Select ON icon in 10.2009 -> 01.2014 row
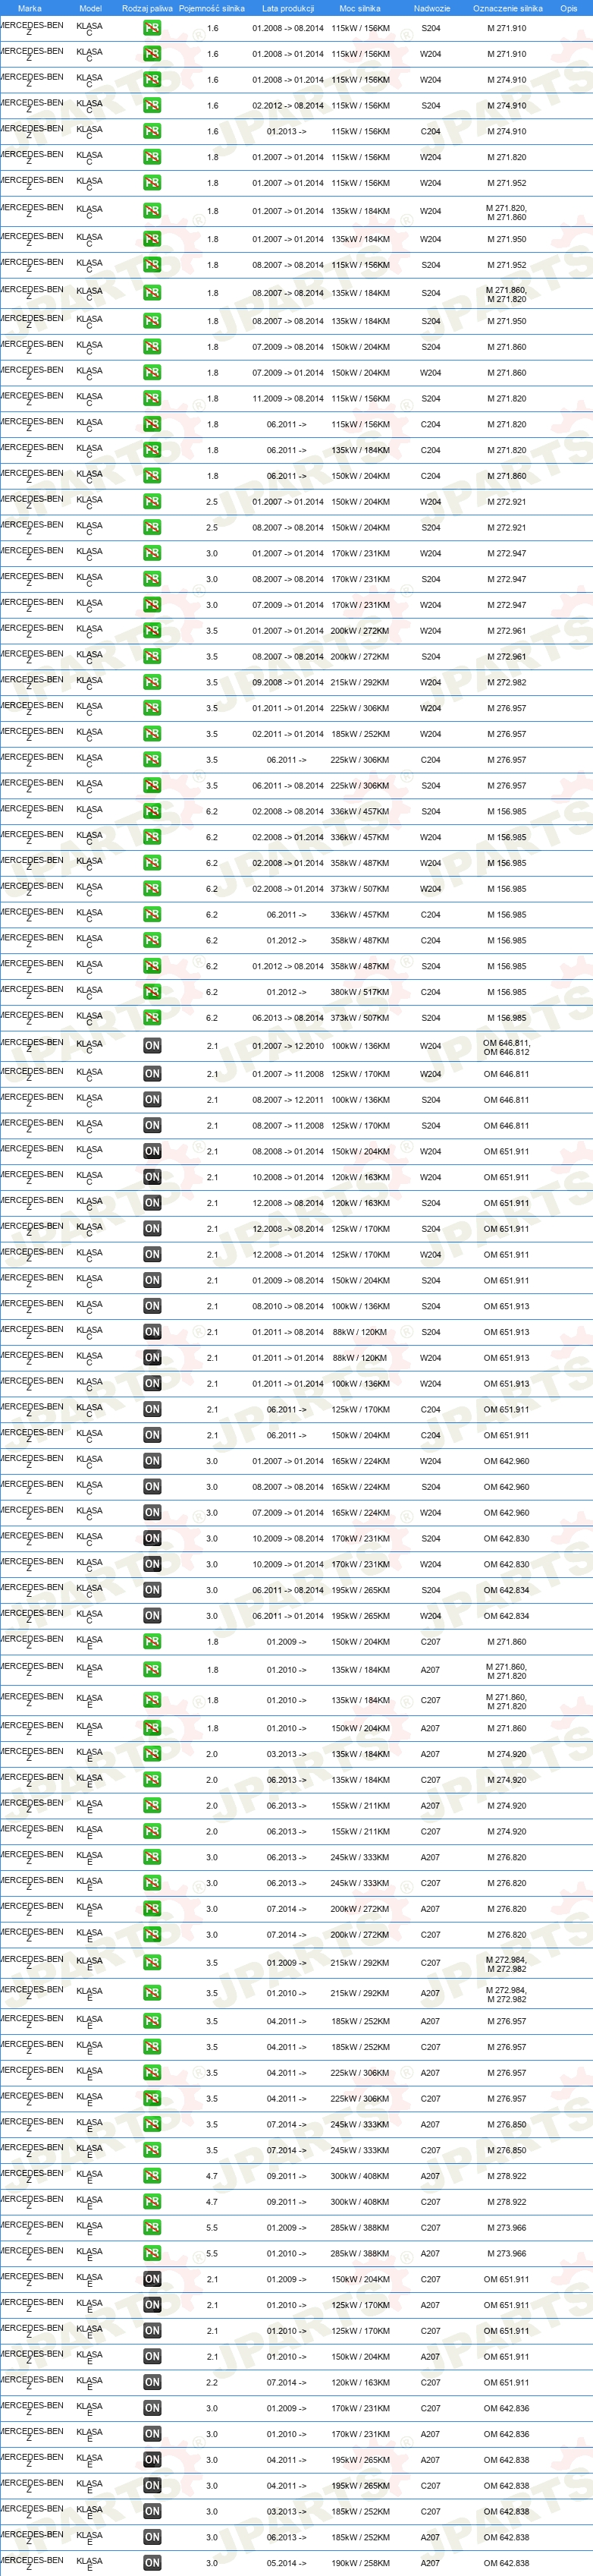The width and height of the screenshot is (593, 2576). [x=152, y=1565]
